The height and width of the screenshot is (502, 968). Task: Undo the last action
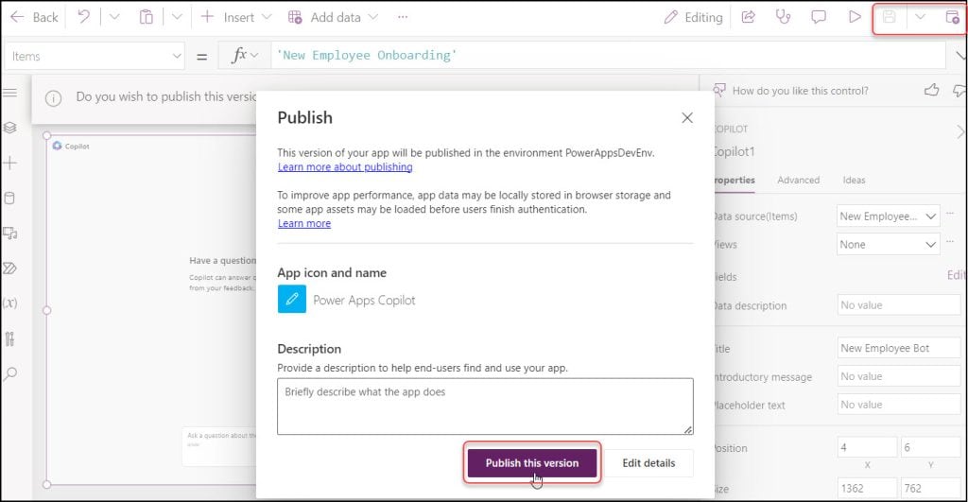[x=83, y=17]
